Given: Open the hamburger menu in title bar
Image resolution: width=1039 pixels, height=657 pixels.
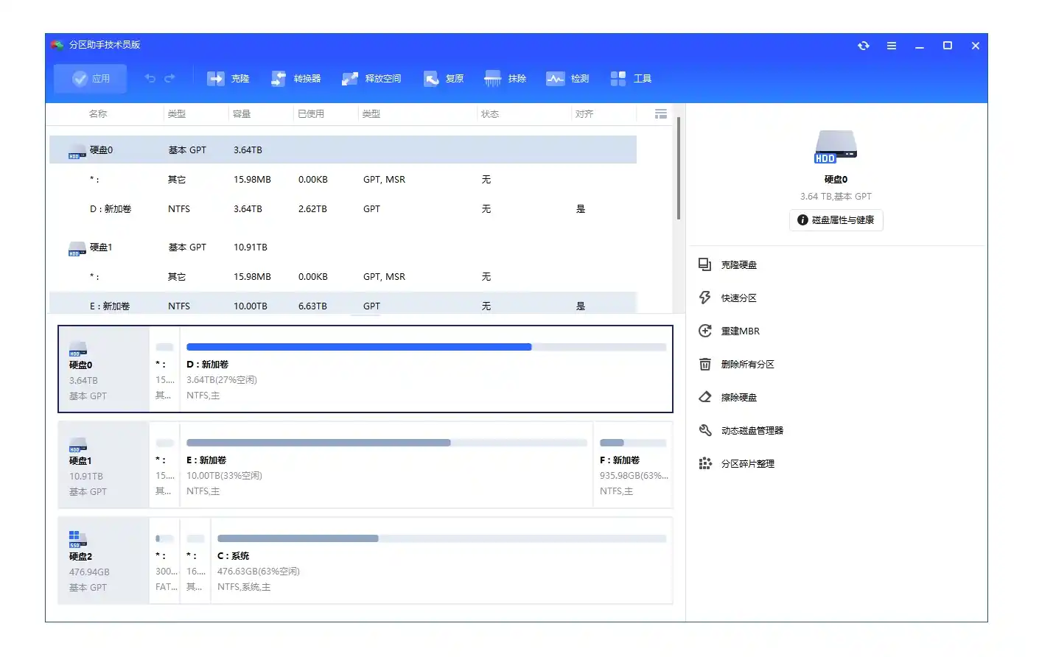Looking at the screenshot, I should click(x=892, y=46).
